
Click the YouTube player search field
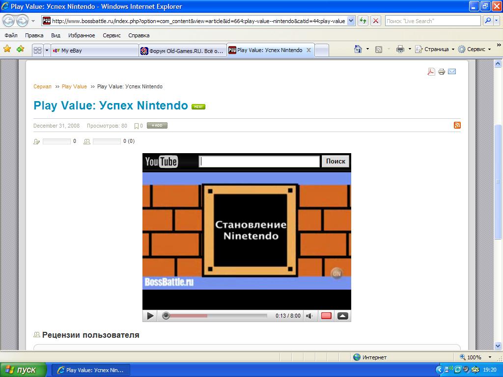tap(259, 162)
